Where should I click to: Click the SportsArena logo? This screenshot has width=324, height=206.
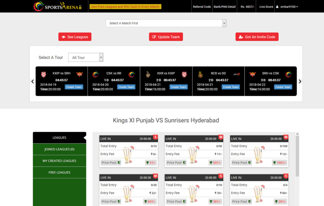[x=57, y=6]
